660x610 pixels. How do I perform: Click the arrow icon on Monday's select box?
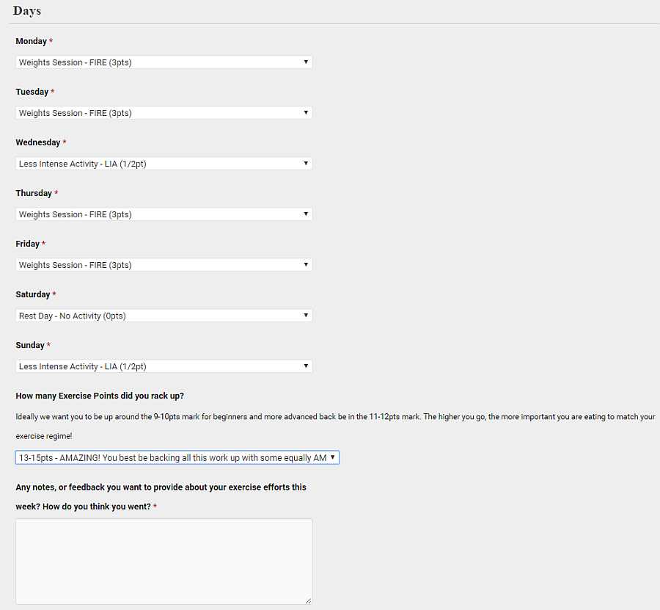(x=306, y=62)
